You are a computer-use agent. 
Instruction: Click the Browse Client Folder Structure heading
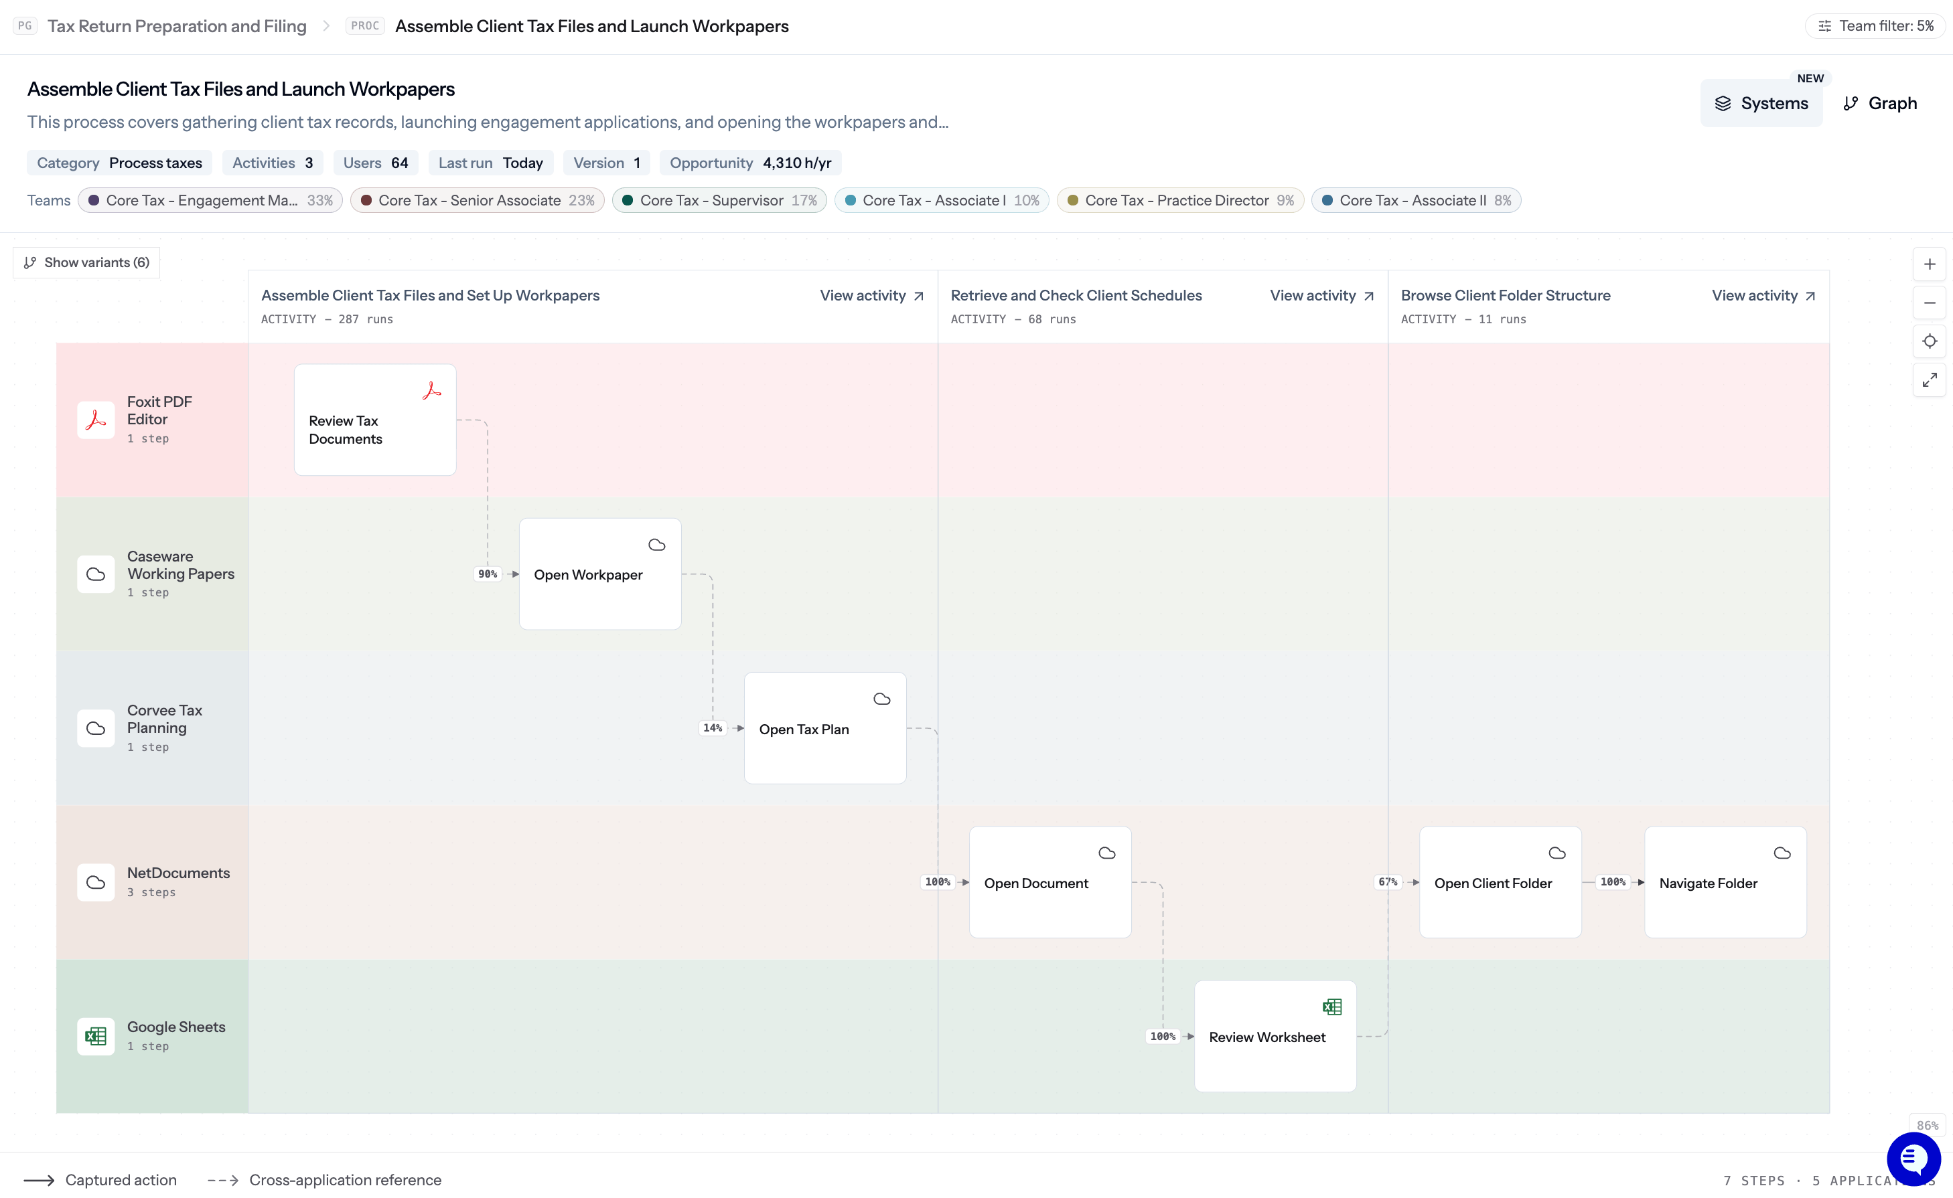[1506, 296]
